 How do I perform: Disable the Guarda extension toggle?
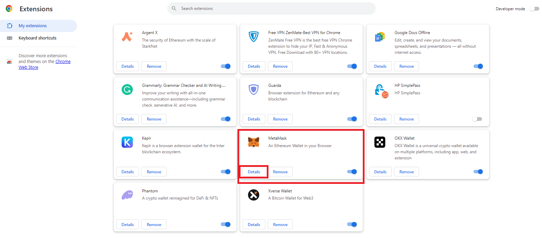point(352,119)
